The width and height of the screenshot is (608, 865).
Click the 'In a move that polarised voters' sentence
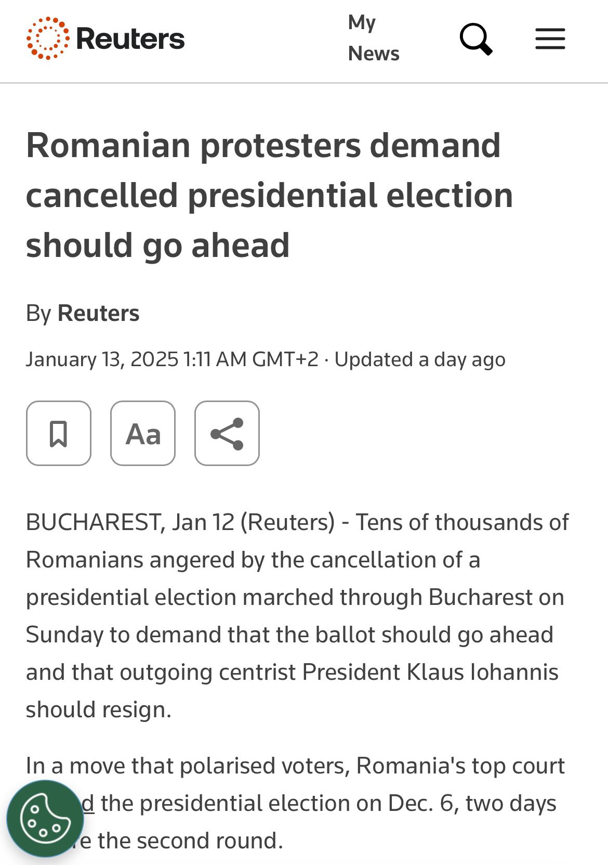(187, 766)
